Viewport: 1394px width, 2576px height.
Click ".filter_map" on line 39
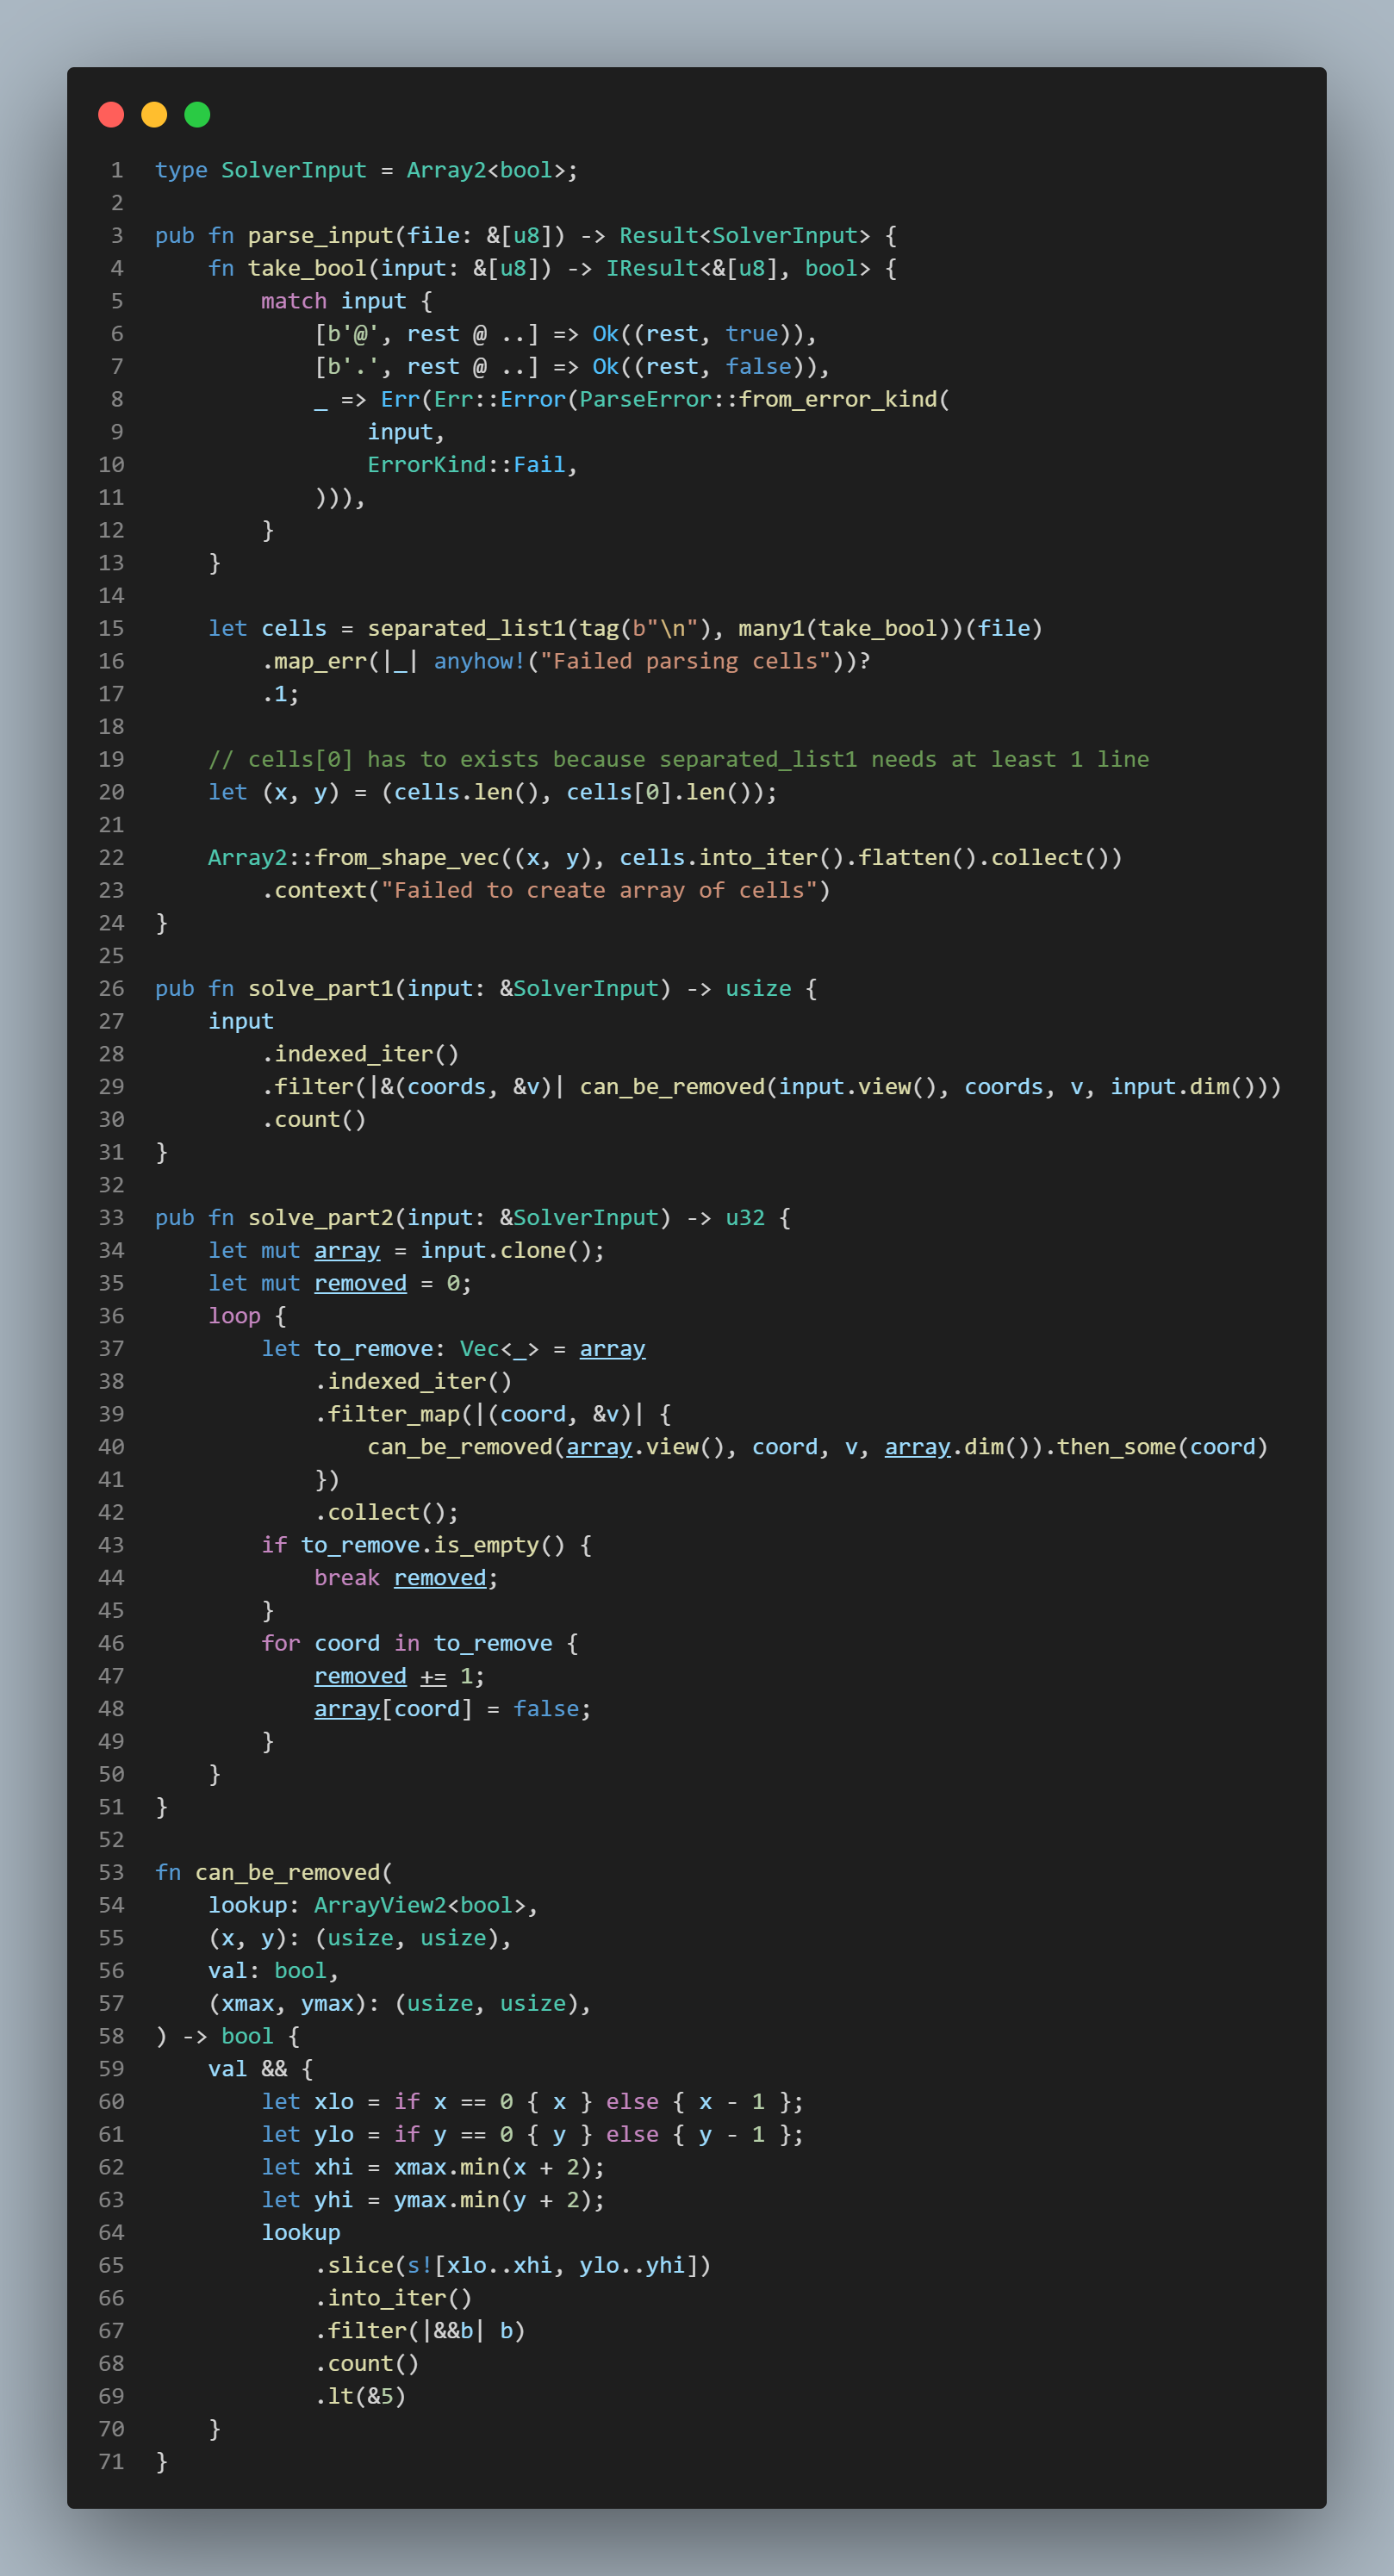(387, 1414)
